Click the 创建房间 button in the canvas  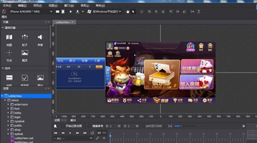(x=197, y=66)
